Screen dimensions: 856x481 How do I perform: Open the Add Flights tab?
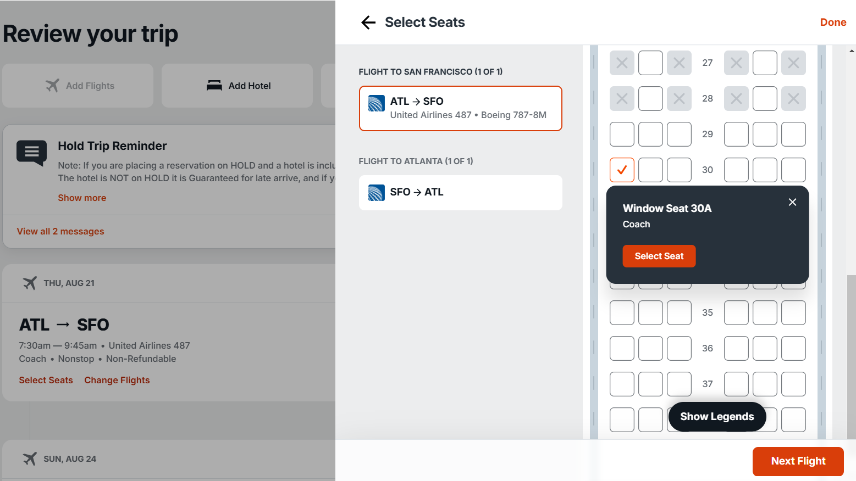(78, 86)
